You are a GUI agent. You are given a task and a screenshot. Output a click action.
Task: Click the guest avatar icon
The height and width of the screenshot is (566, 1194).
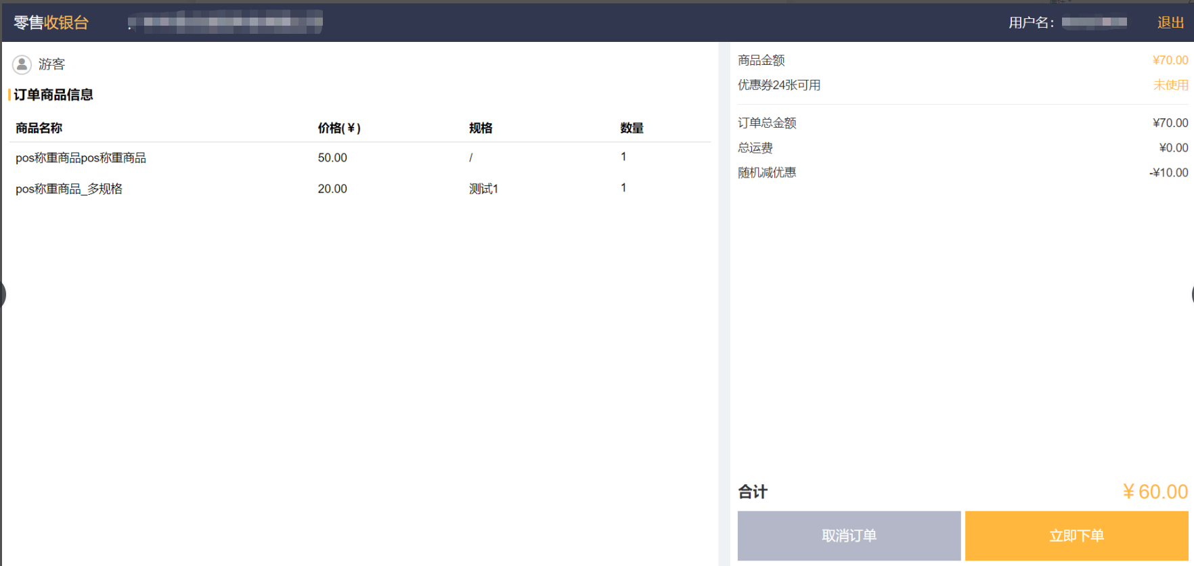click(22, 64)
